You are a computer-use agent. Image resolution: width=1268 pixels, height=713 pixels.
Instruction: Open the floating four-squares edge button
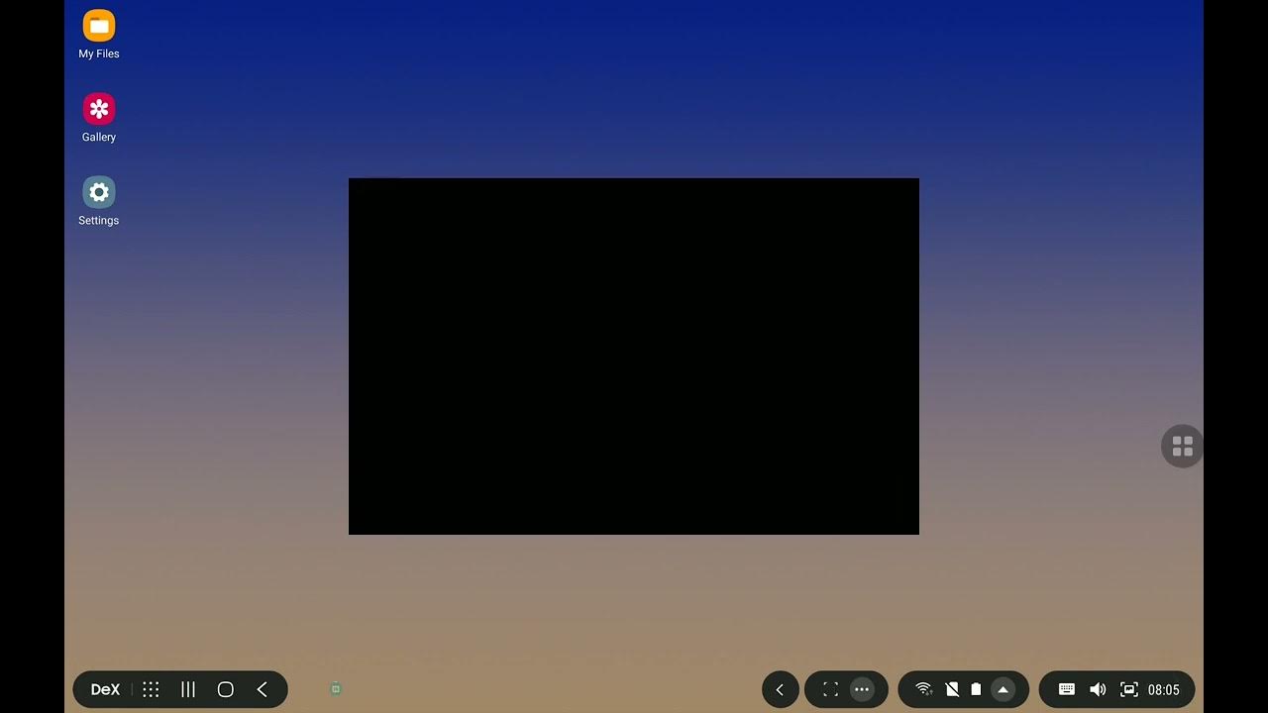click(1183, 447)
